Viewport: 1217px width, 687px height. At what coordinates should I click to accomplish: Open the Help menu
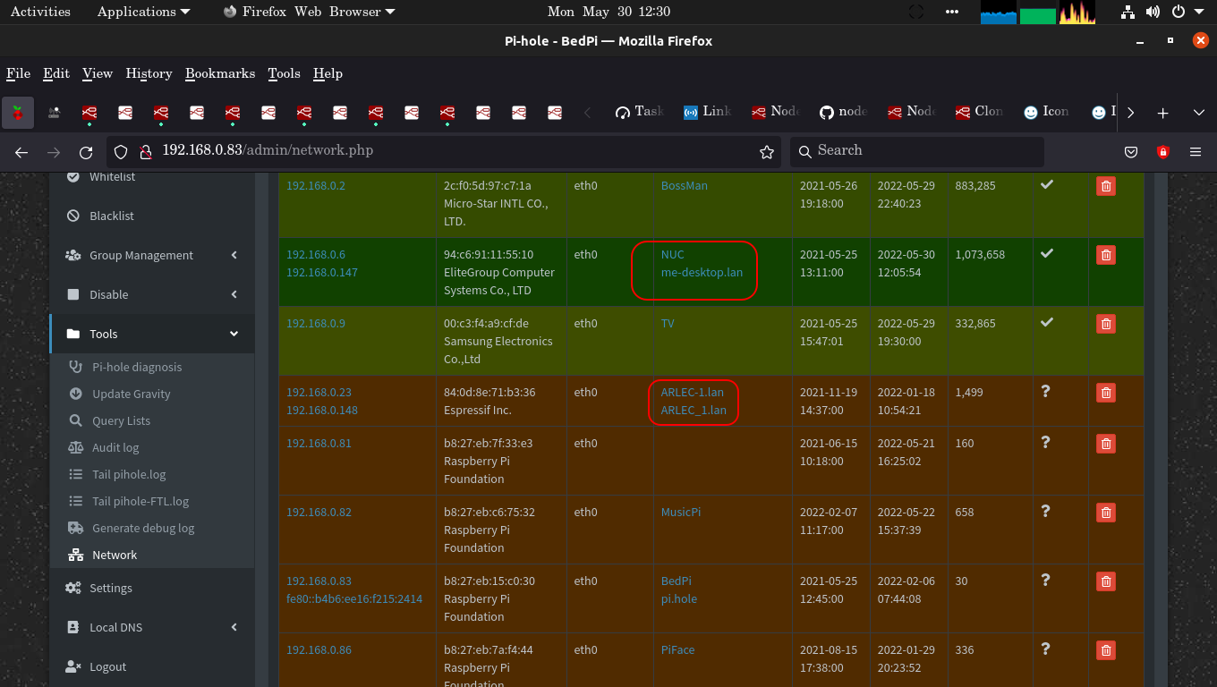(x=328, y=73)
